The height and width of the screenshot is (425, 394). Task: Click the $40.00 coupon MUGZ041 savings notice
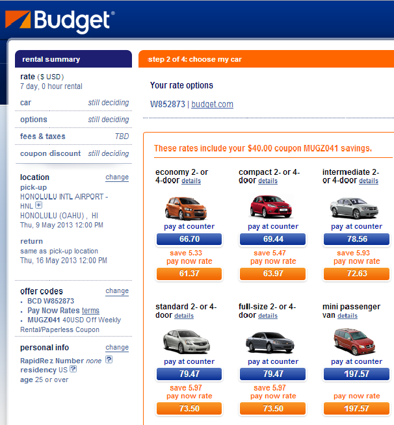(263, 149)
